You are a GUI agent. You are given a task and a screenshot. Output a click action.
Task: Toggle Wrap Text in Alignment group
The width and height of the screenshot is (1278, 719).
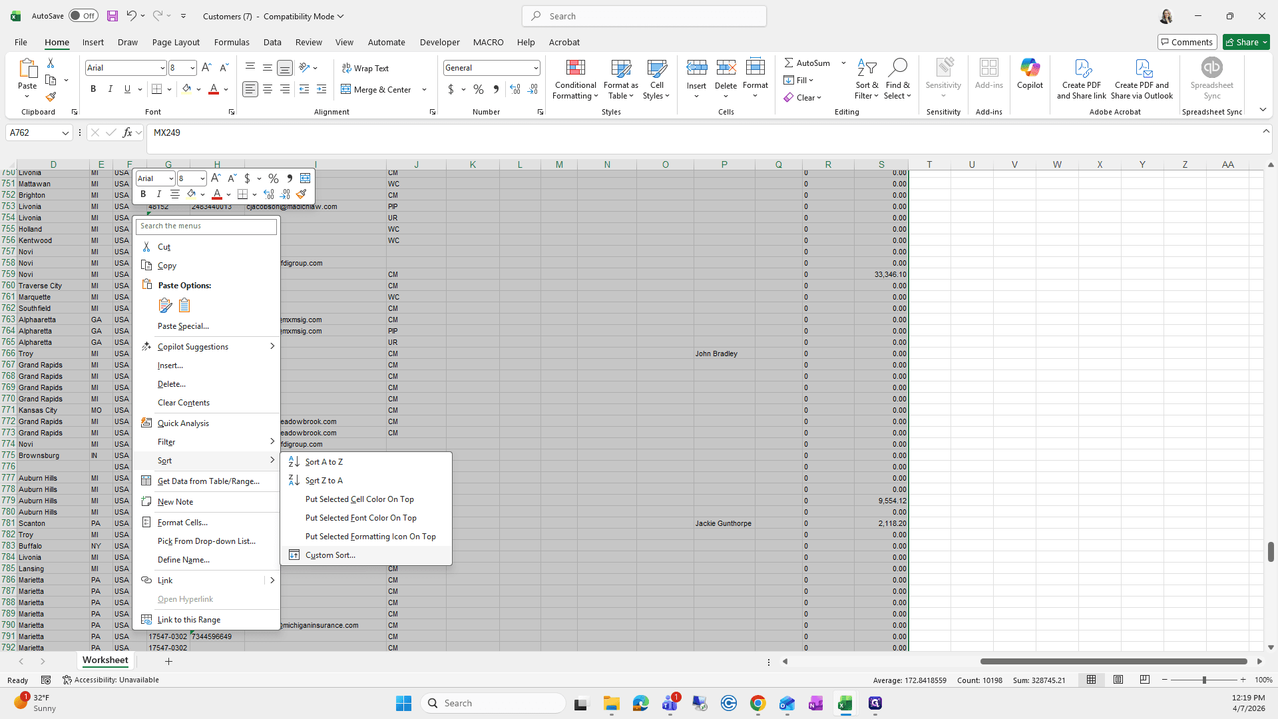[x=365, y=68]
